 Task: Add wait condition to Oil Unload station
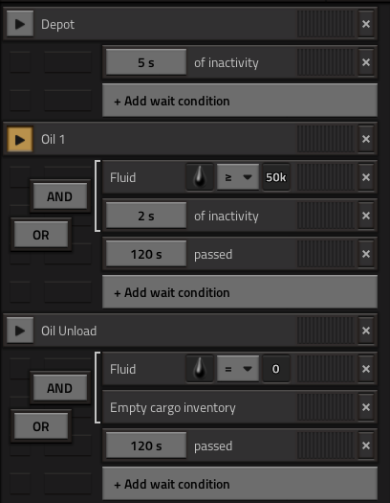coord(240,484)
